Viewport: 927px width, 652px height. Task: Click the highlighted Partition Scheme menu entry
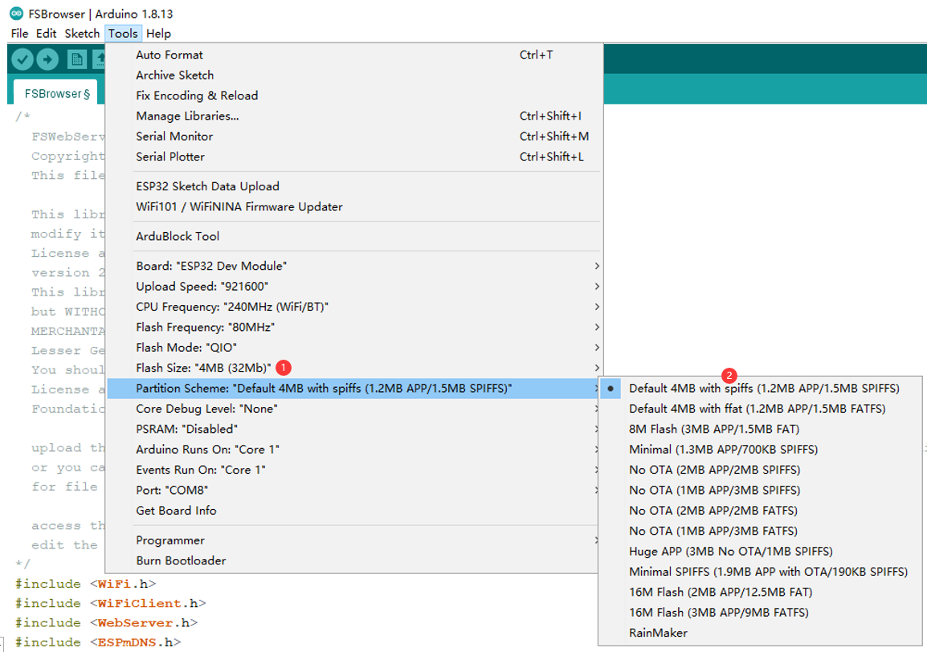click(x=353, y=389)
